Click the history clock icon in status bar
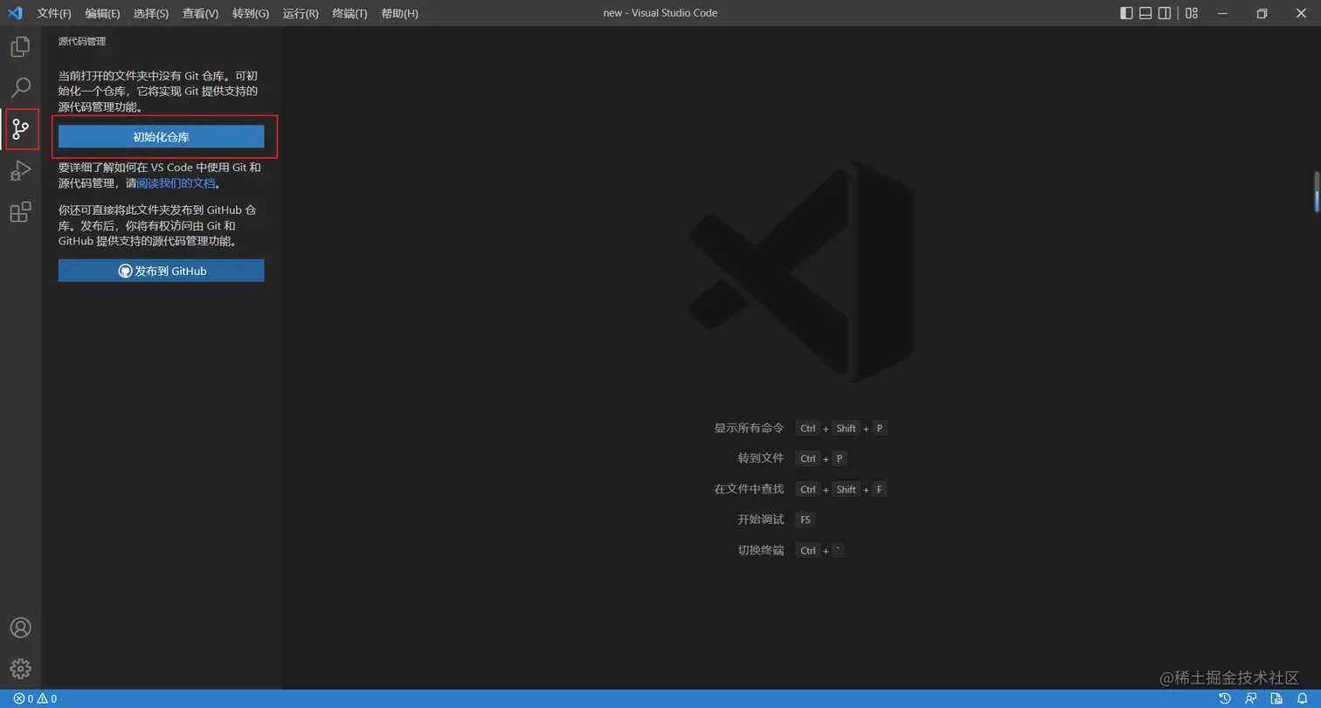Viewport: 1321px width, 708px height. pyautogui.click(x=1225, y=698)
